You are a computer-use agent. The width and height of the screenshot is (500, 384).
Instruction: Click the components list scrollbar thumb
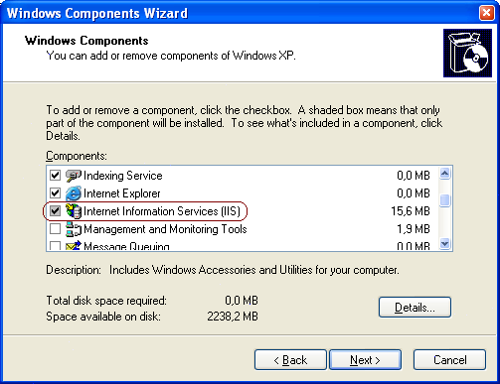click(x=444, y=200)
